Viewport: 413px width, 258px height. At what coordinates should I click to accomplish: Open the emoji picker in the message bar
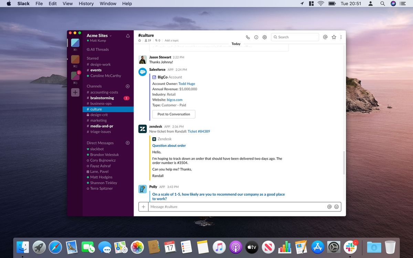click(x=336, y=206)
